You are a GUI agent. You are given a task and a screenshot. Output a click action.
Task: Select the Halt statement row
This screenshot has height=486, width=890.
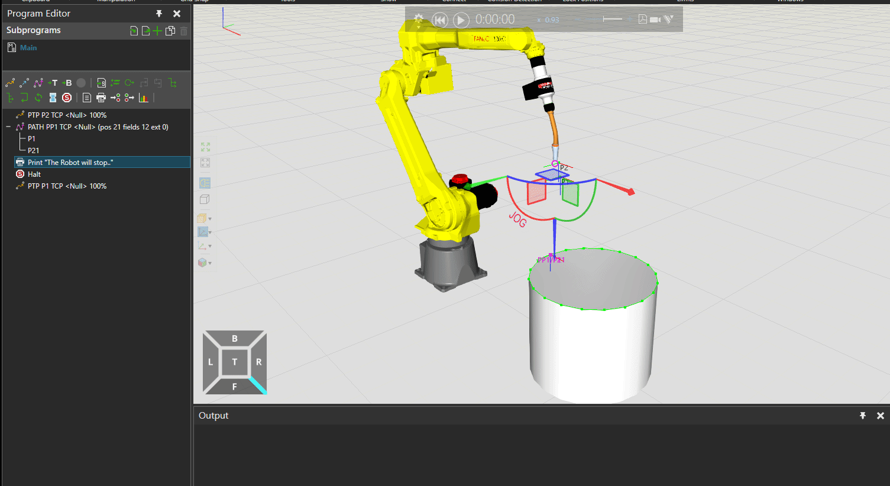click(x=102, y=174)
